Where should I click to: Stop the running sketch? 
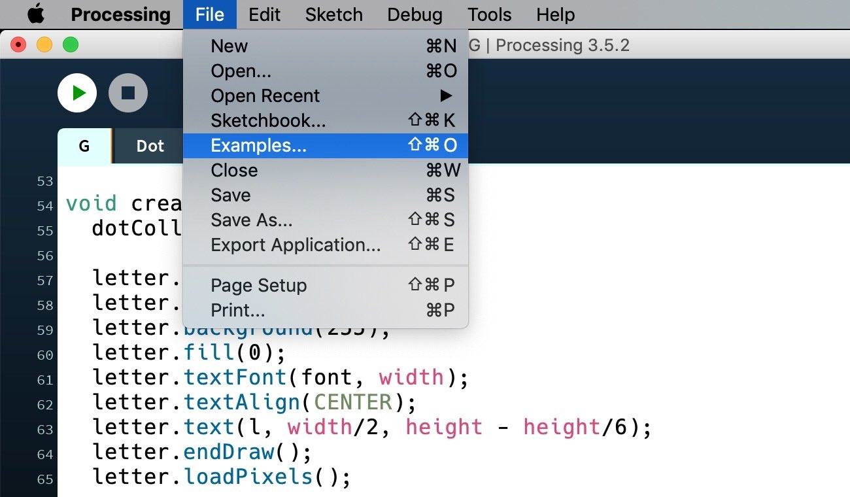128,93
